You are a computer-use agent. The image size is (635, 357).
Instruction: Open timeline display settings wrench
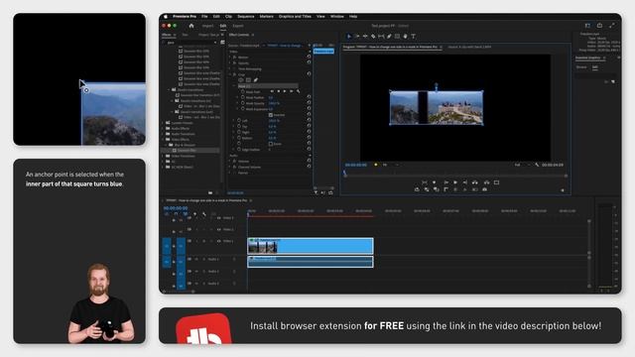click(204, 214)
